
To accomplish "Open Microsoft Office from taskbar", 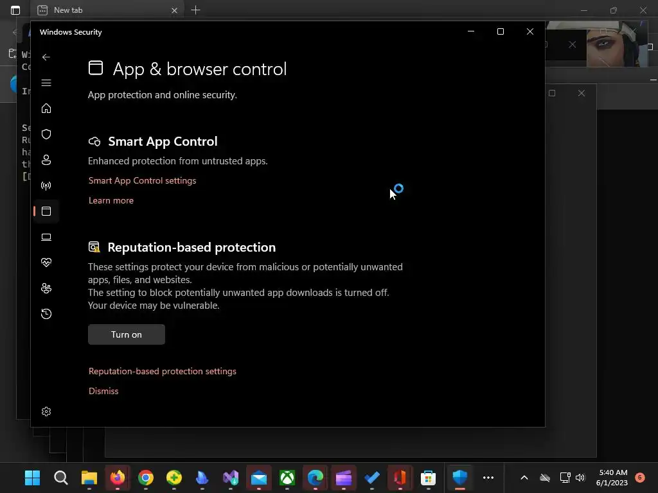I will tap(400, 478).
